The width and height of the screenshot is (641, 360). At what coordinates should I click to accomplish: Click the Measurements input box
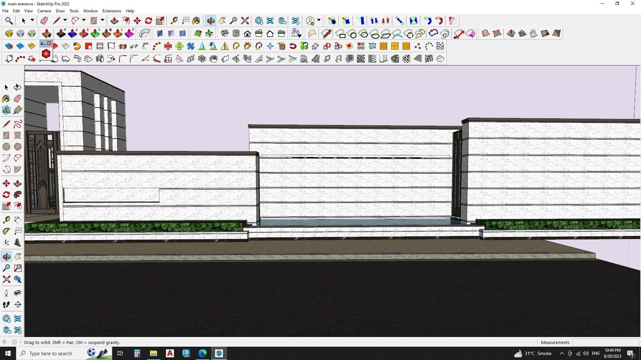606,342
